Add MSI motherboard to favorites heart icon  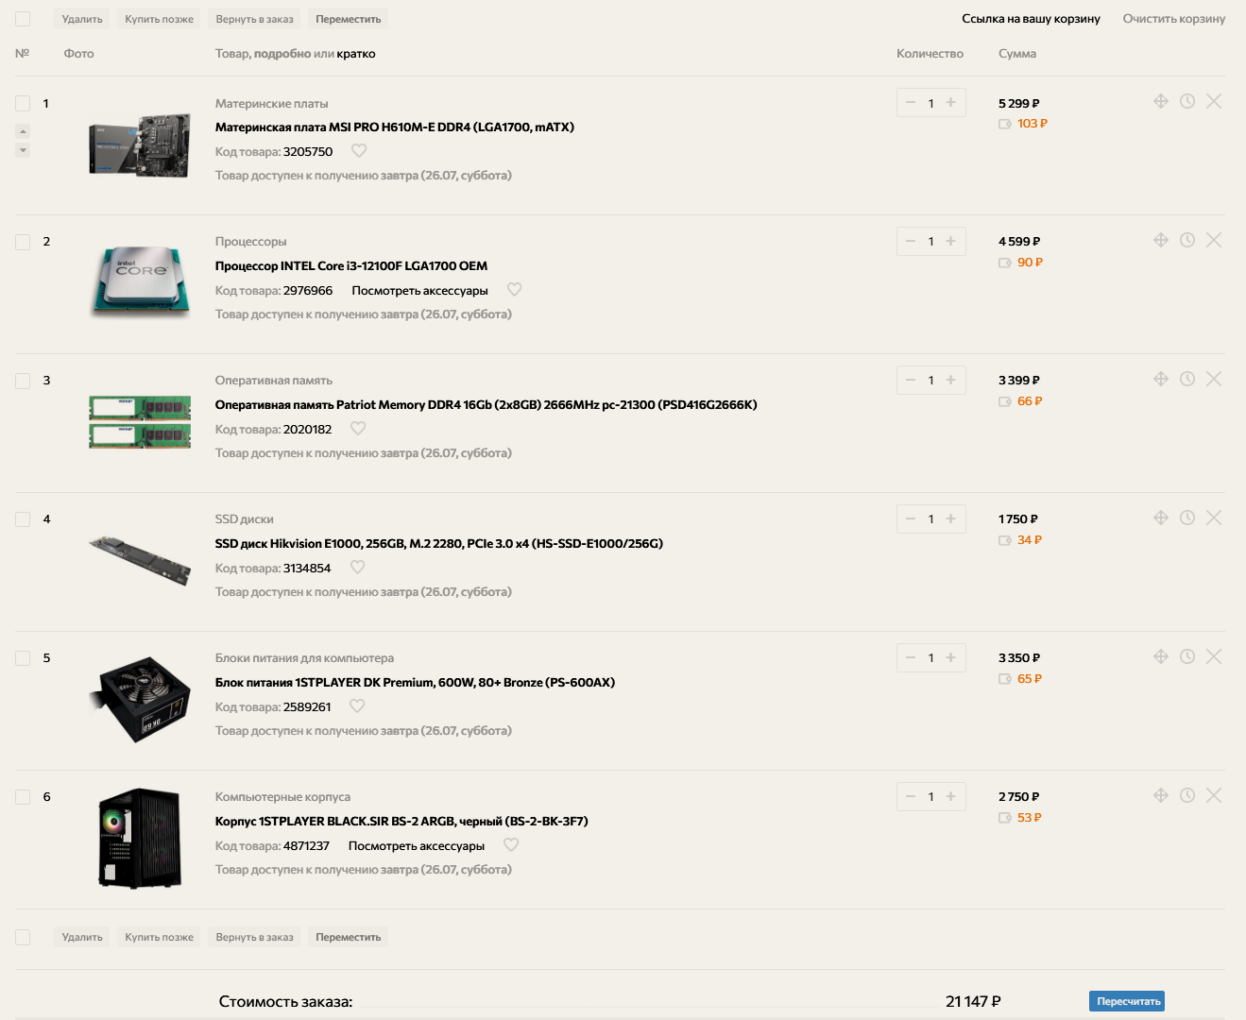click(x=359, y=150)
